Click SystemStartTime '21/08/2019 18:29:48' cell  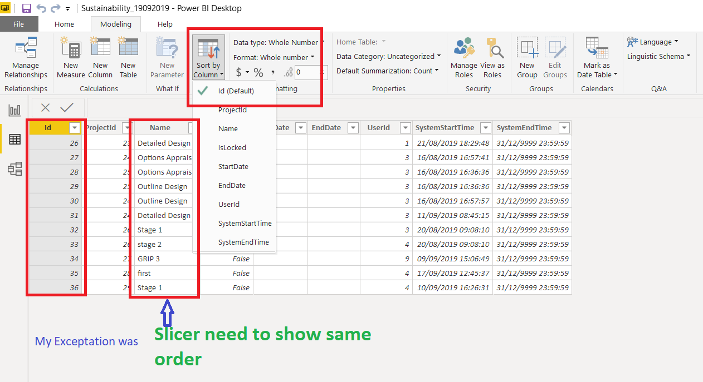click(453, 143)
